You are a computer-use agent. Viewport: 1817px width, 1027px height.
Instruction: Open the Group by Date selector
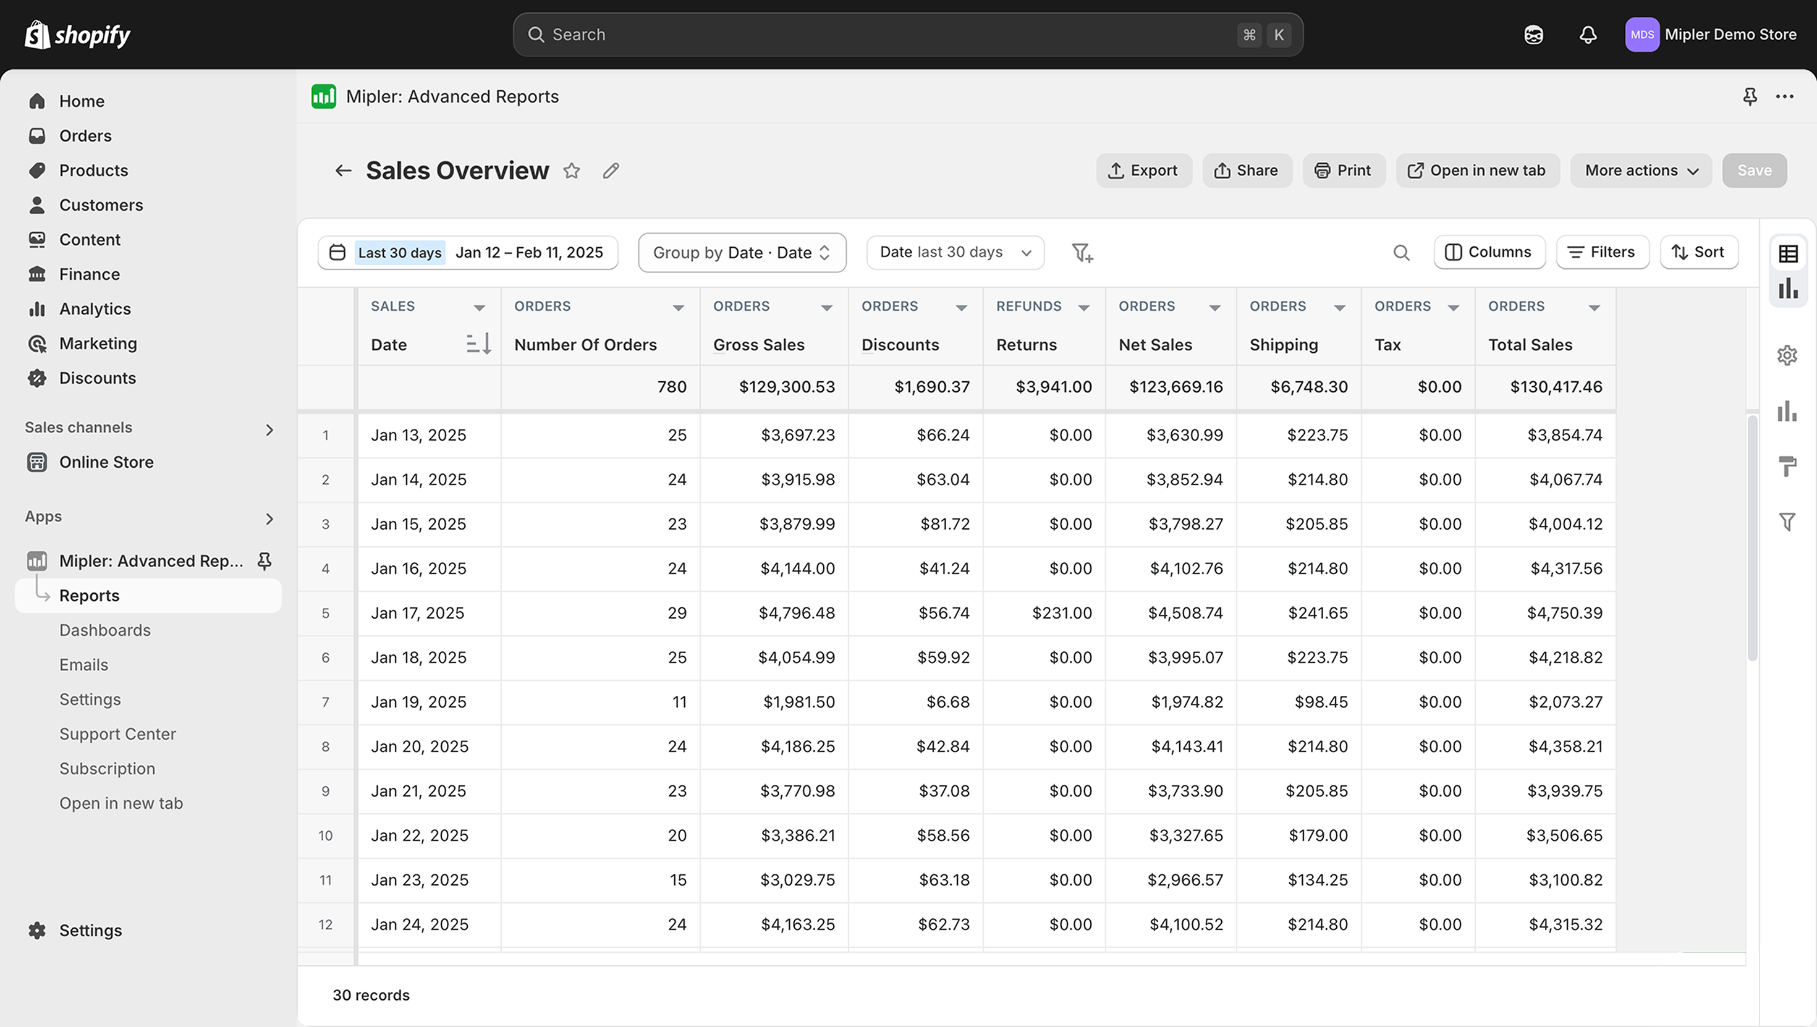tap(742, 253)
